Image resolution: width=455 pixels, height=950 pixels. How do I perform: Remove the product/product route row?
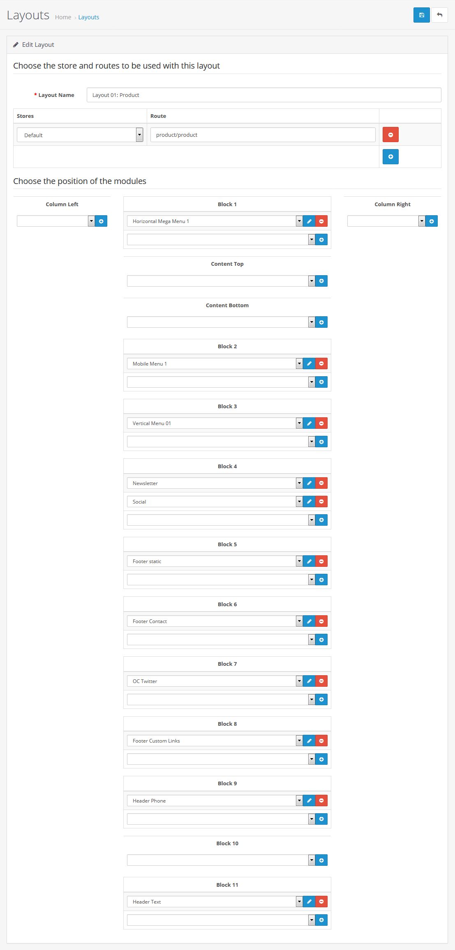point(390,135)
